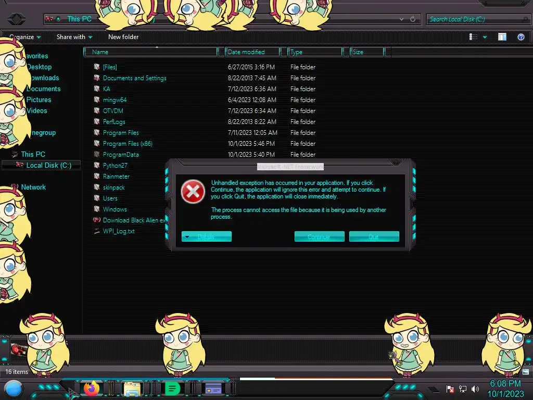Sort by the Name column header

[150, 52]
